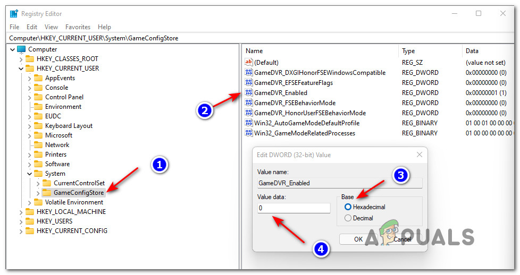Open the File menu
Screen dimensions: 520x275
[14, 27]
